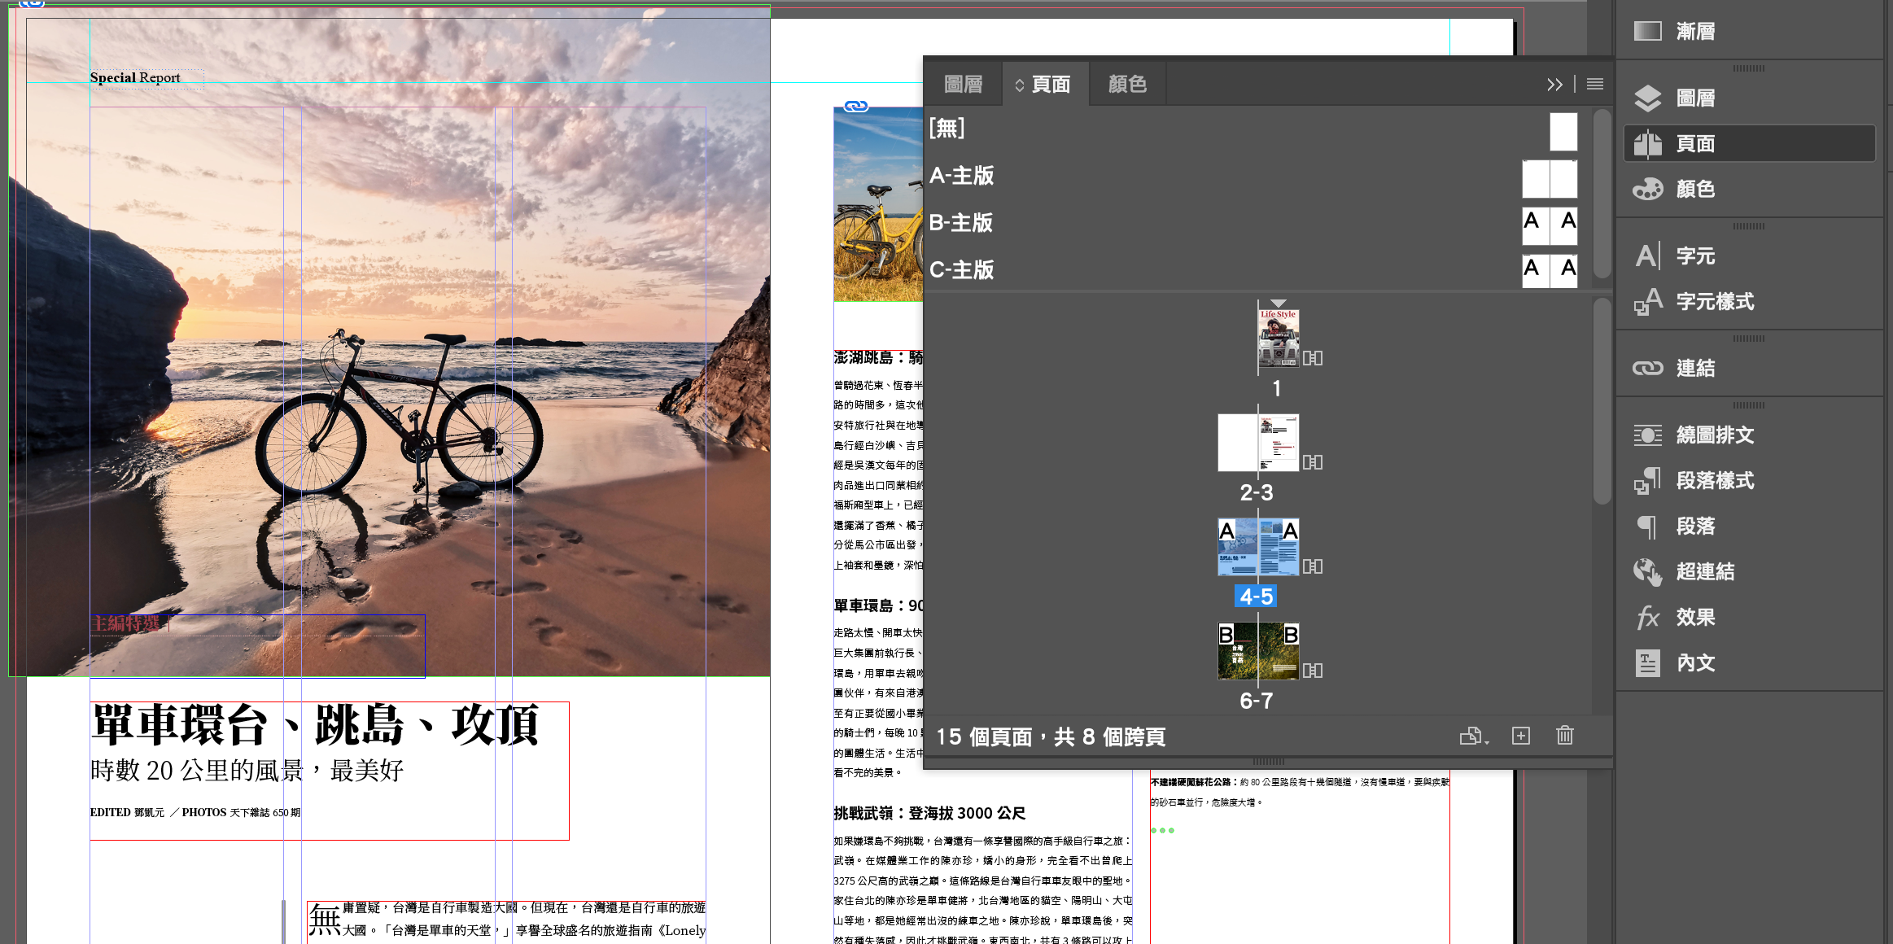The height and width of the screenshot is (944, 1893).
Task: Select the pages 2-3 spread thumbnail
Action: (1257, 443)
